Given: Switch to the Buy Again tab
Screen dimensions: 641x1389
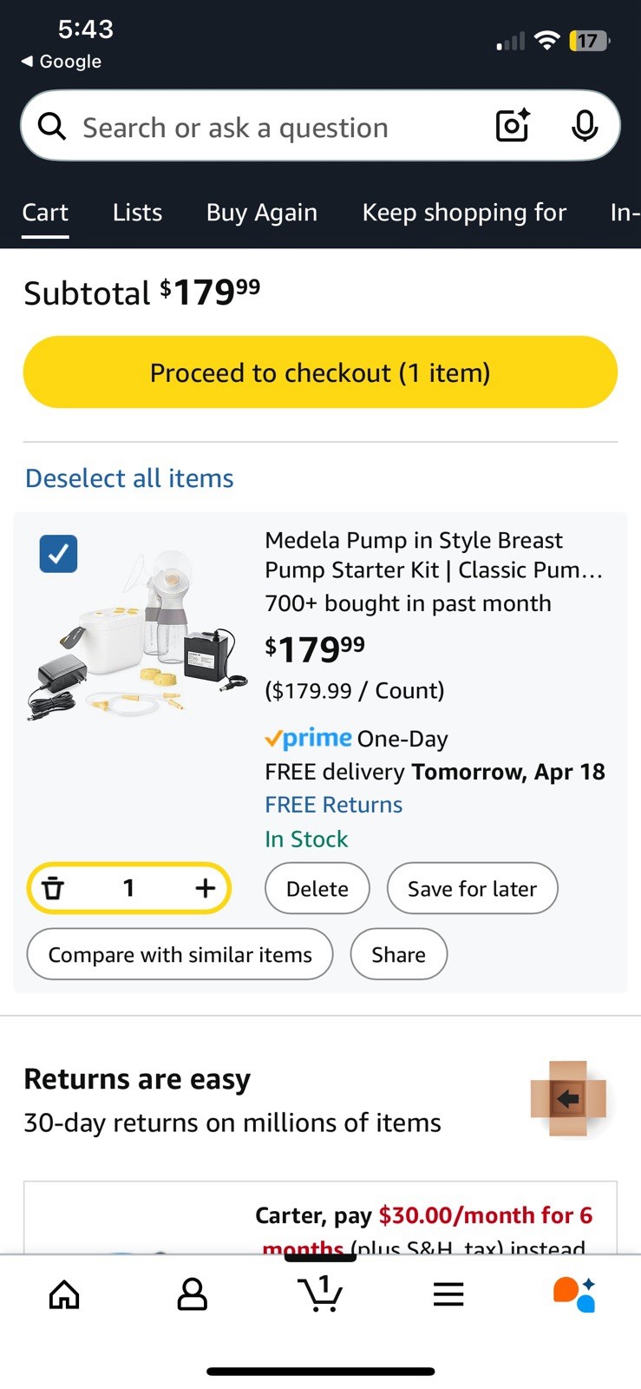Looking at the screenshot, I should tap(262, 213).
